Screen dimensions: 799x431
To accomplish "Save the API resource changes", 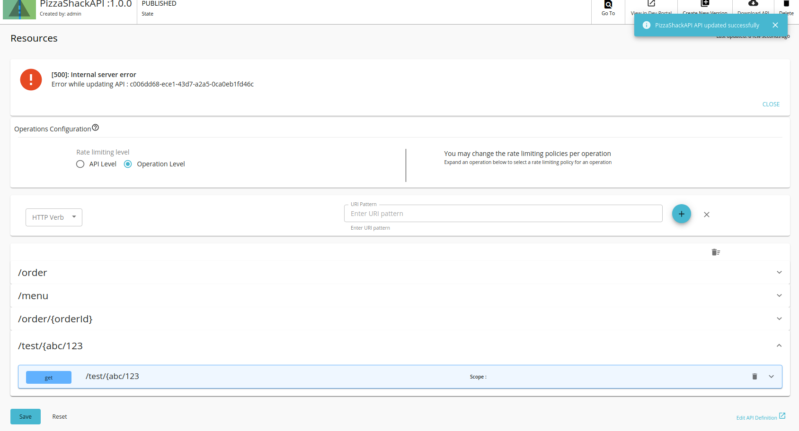I will pos(25,416).
